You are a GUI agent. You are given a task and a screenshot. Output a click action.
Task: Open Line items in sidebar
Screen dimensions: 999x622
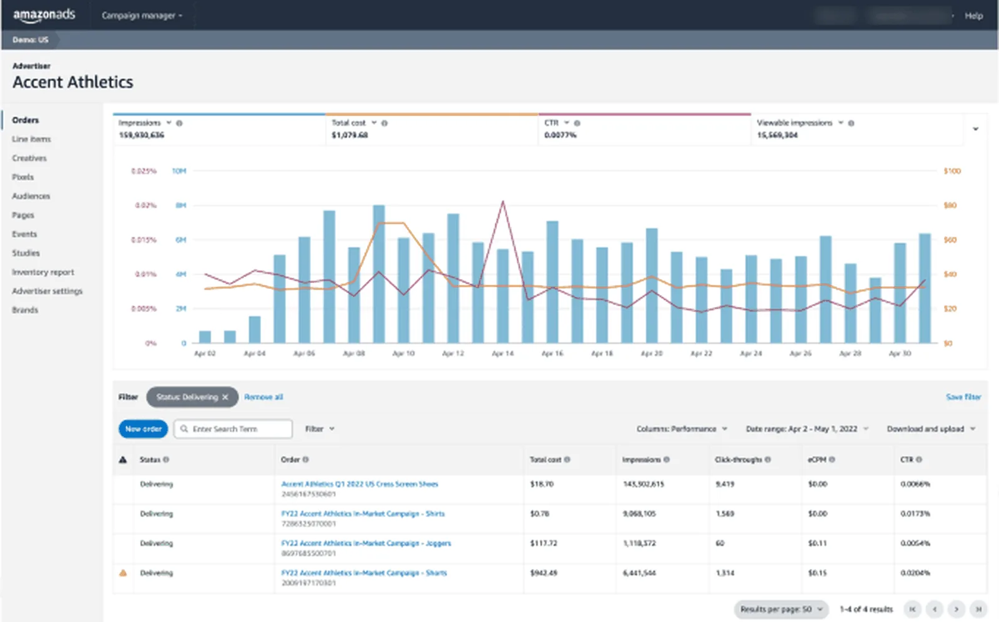(x=31, y=139)
